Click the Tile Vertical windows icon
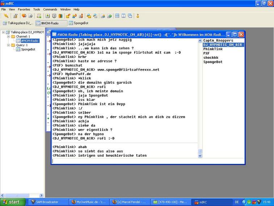Screen dimensions: 274x206 123,16
